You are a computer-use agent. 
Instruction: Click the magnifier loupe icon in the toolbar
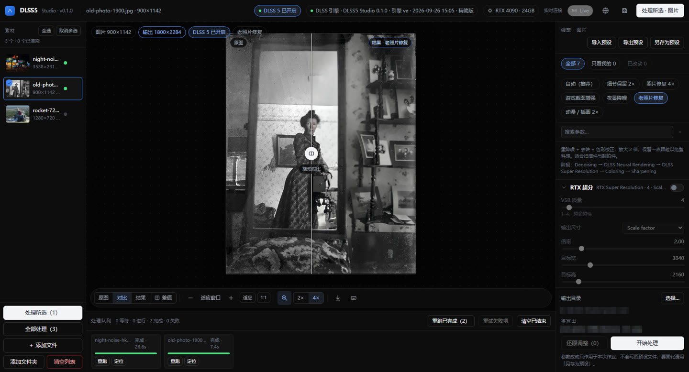coord(284,298)
